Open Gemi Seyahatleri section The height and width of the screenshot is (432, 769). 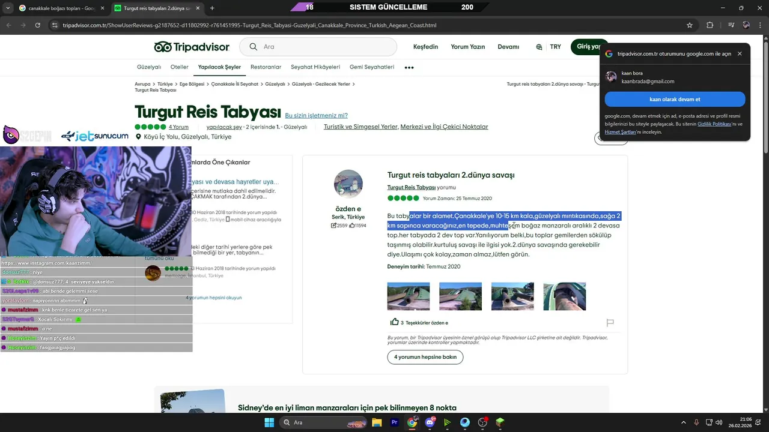[372, 67]
